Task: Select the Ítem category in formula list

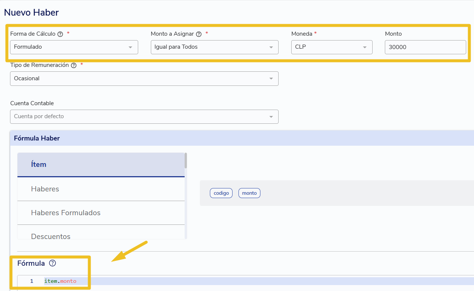Action: pyautogui.click(x=101, y=165)
